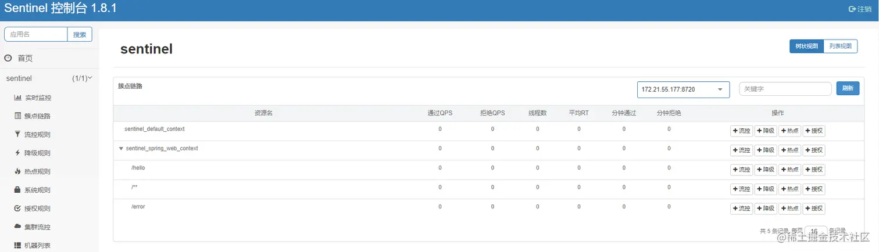Add 授权 rule for /** resource

pos(814,189)
